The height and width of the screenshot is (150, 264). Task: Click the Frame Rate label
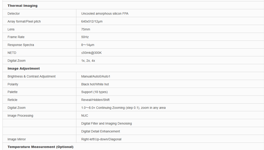coord(16,37)
